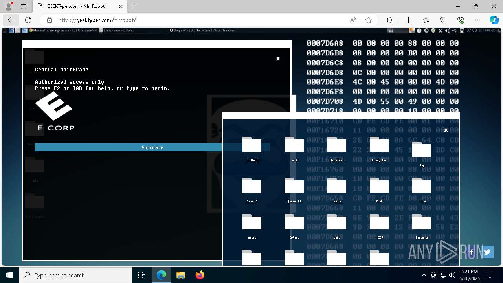The image size is (503, 283).
Task: Open a new browser tab
Action: coord(134,6)
